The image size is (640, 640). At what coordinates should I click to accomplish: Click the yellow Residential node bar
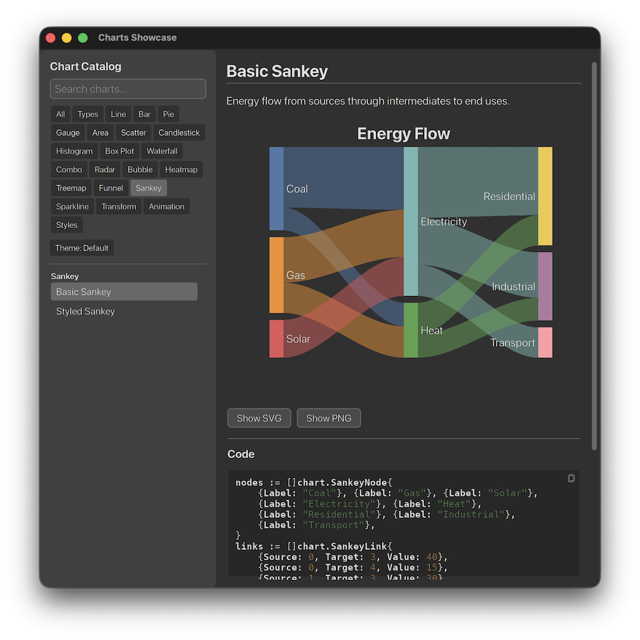pos(545,196)
